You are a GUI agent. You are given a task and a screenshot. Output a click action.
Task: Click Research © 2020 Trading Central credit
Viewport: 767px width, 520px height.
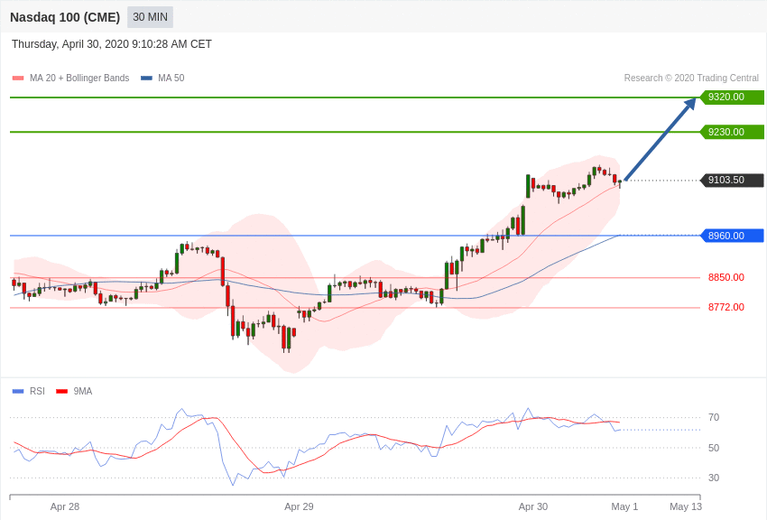tap(691, 79)
